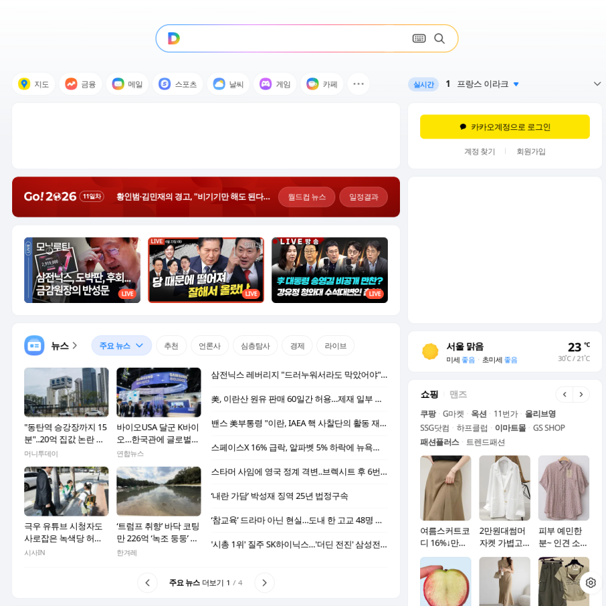606x606 pixels.
Task: Open 날씨 weather shortcut
Action: [x=228, y=84]
